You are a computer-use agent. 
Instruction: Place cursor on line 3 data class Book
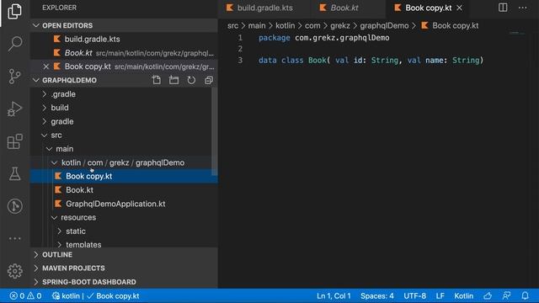click(371, 60)
